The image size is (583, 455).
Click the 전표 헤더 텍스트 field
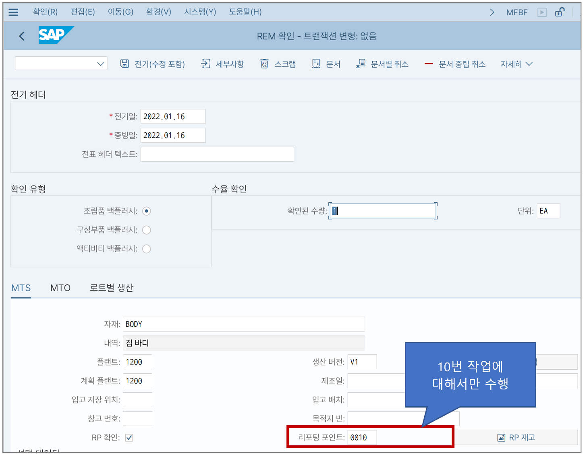[x=217, y=154]
